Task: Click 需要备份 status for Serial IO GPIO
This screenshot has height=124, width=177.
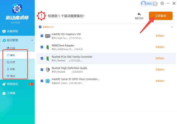Action: (x=160, y=81)
